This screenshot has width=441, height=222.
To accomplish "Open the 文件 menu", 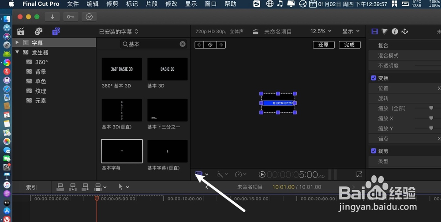I will point(73,4).
